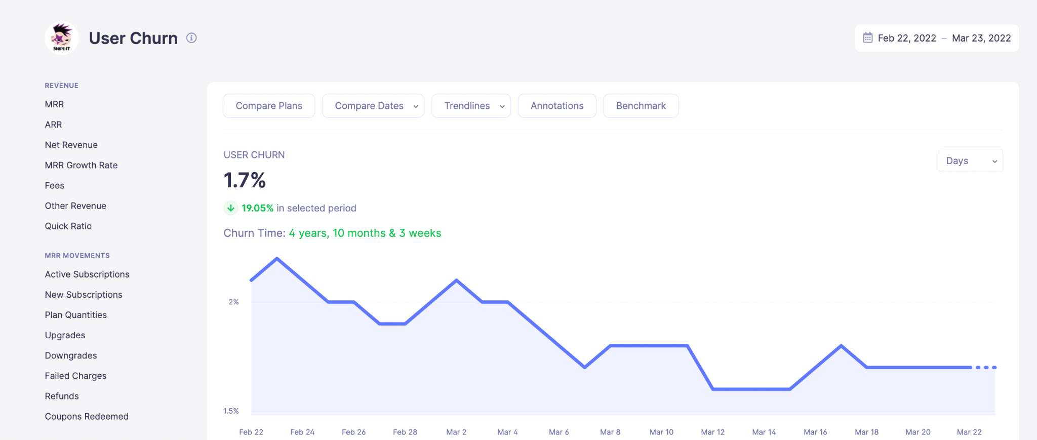The height and width of the screenshot is (440, 1037).
Task: Click the Feb 22, 2022 start date
Action: pyautogui.click(x=906, y=38)
